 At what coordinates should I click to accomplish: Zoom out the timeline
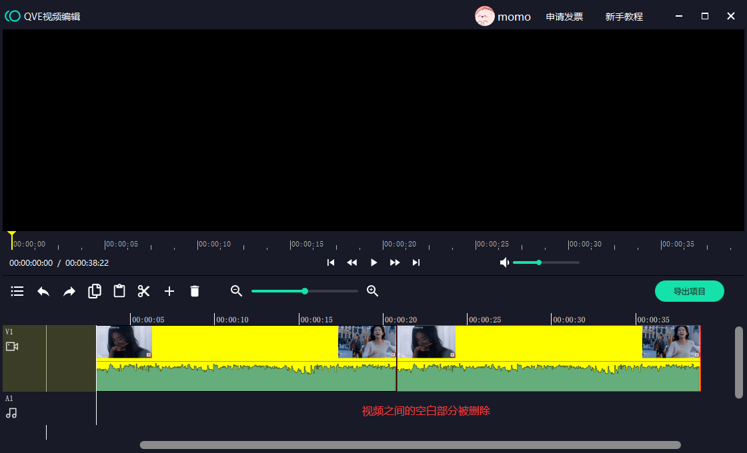coord(236,291)
